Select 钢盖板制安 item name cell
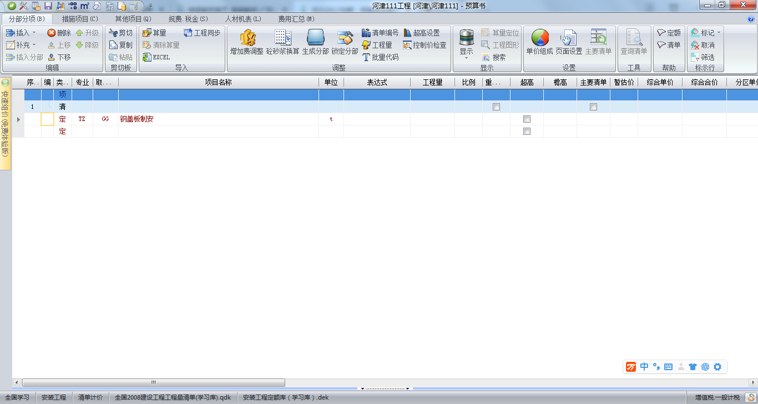 point(219,119)
